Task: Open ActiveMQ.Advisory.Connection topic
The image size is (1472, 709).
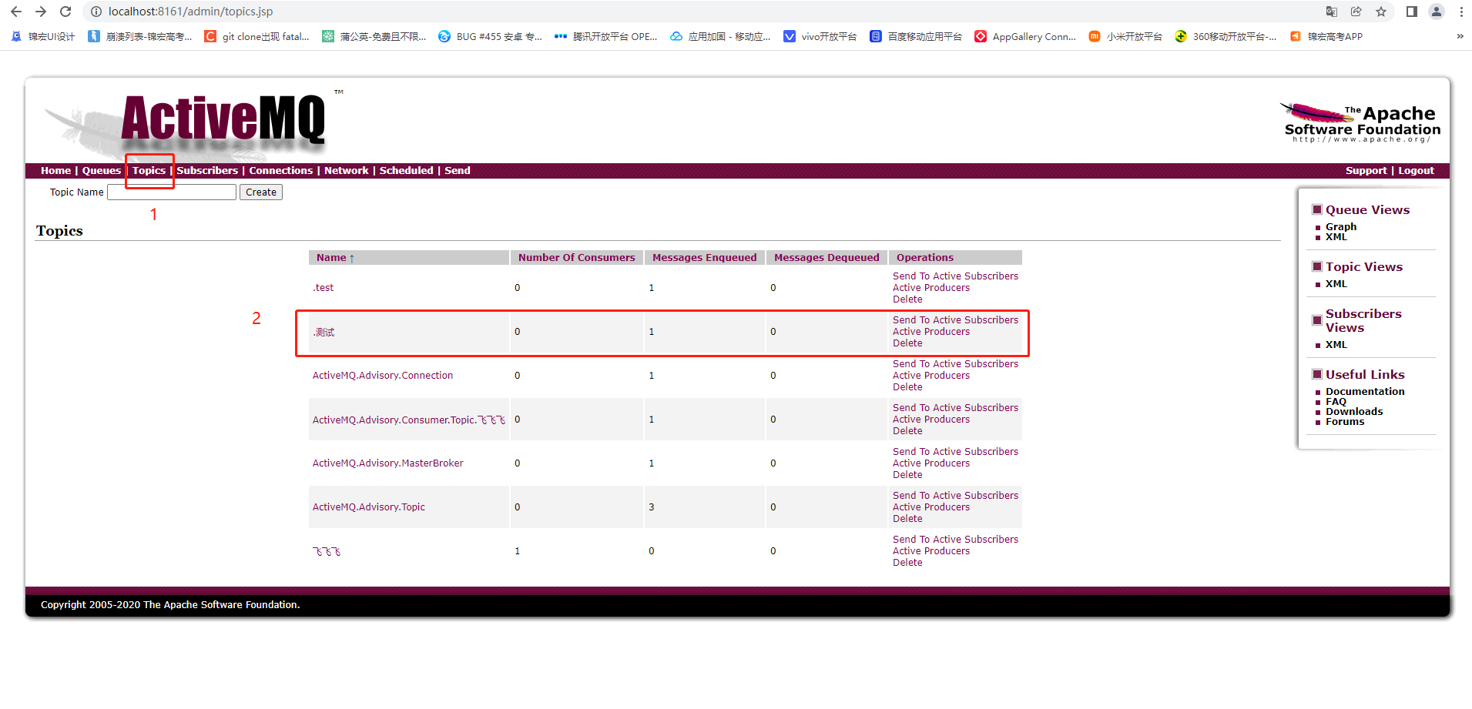Action: [382, 376]
